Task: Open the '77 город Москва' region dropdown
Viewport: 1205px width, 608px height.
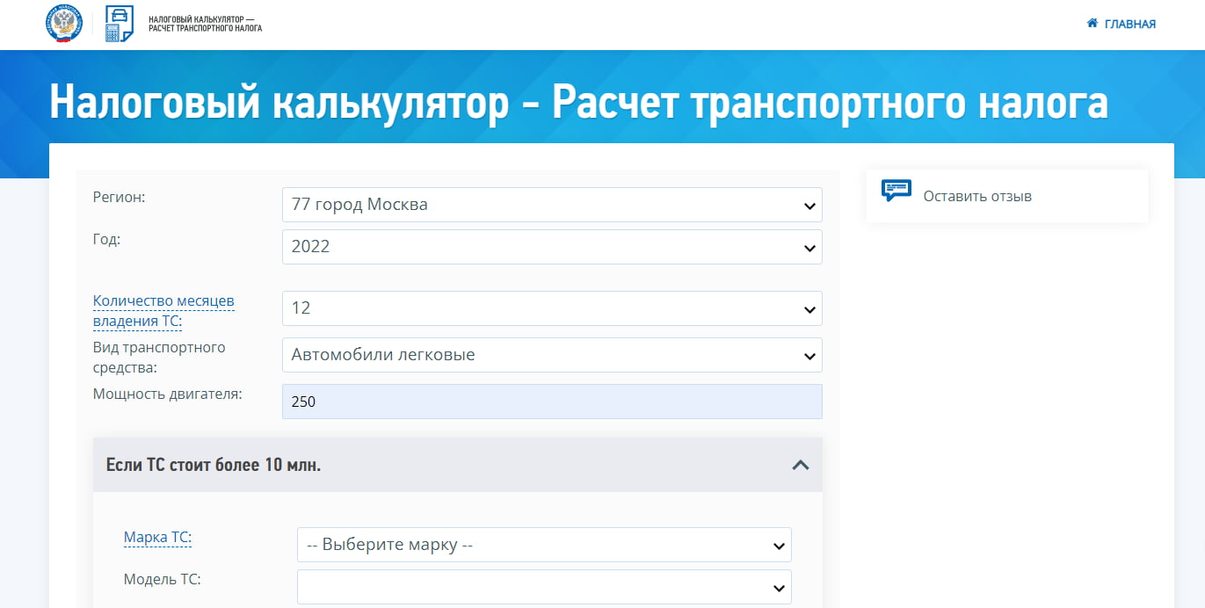Action: coord(551,205)
